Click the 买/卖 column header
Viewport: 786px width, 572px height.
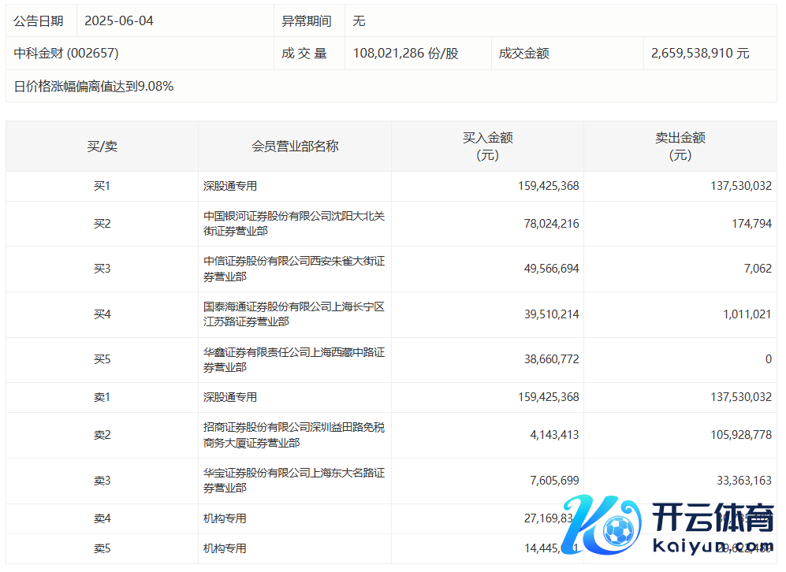102,147
